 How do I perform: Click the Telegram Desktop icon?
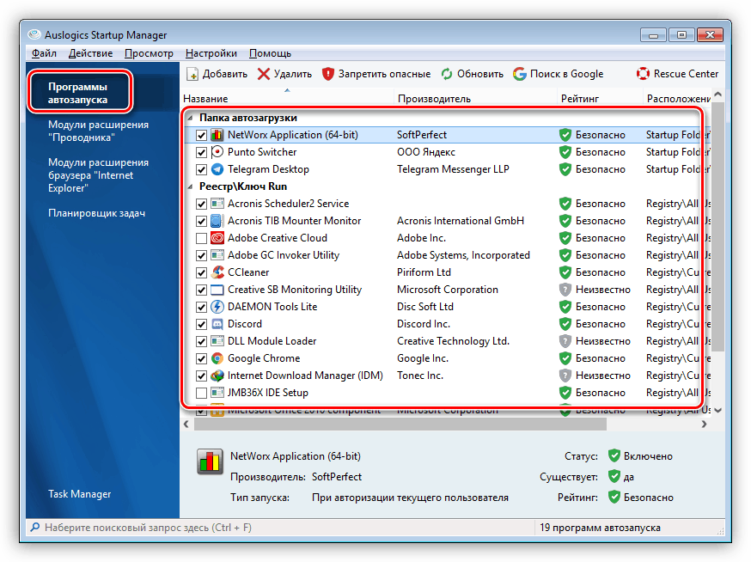[x=217, y=169]
